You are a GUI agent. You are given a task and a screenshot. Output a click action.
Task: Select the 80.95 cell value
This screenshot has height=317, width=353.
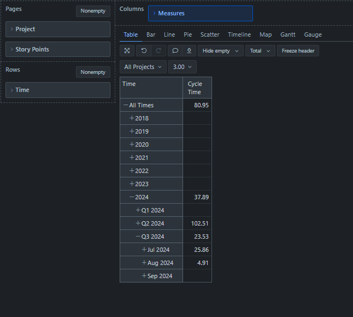point(197,105)
